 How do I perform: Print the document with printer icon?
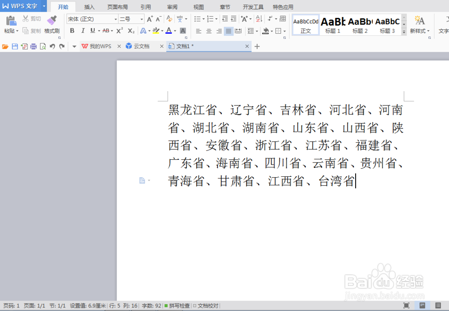coord(34,46)
